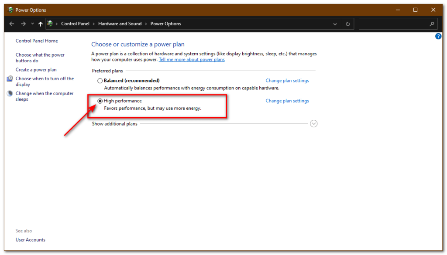Open Control Panel Home
447x255 pixels.
click(37, 41)
